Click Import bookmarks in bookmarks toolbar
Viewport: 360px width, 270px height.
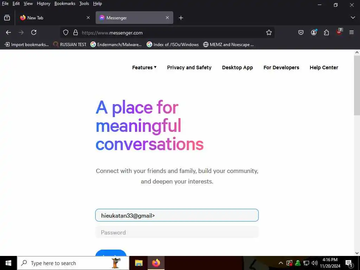pyautogui.click(x=27, y=45)
